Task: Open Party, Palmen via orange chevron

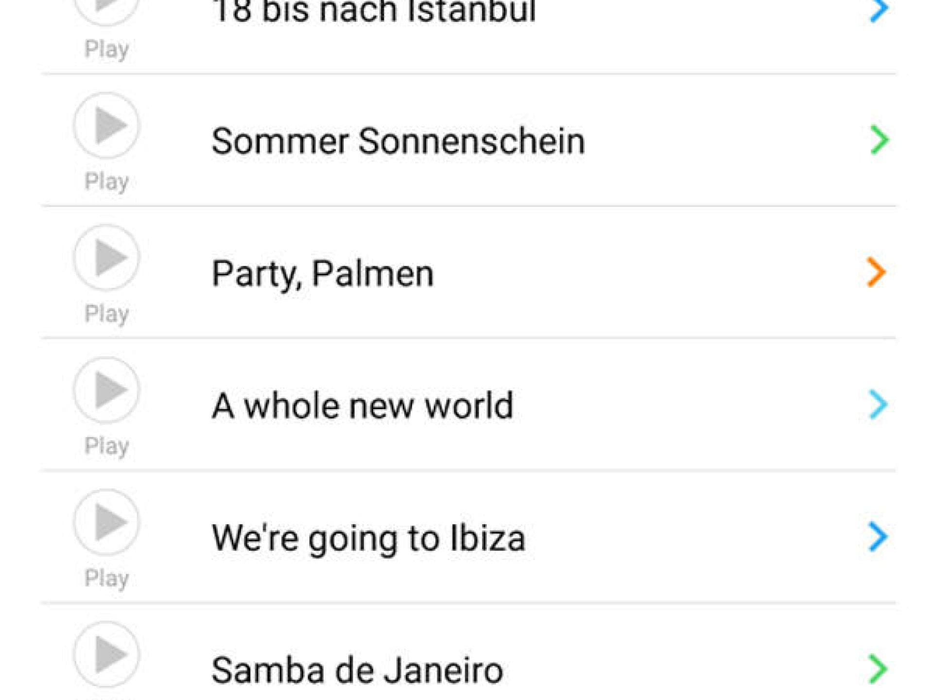Action: tap(877, 272)
